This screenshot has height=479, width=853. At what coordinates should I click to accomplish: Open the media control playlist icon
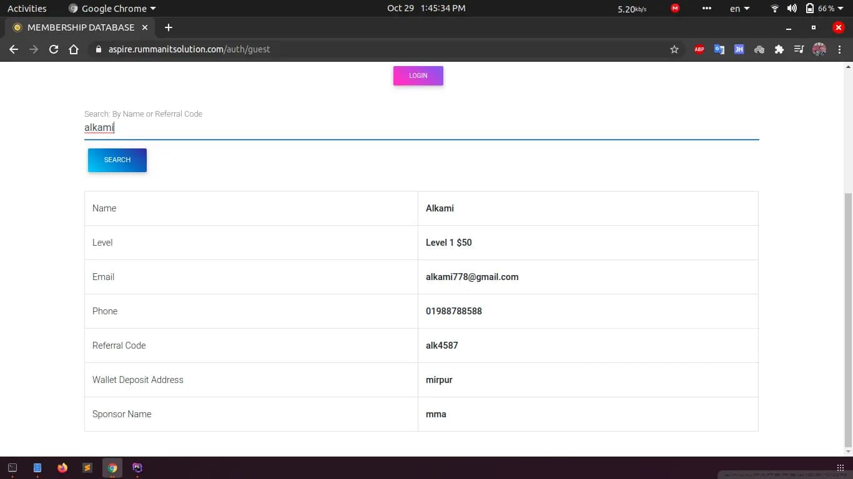click(799, 49)
